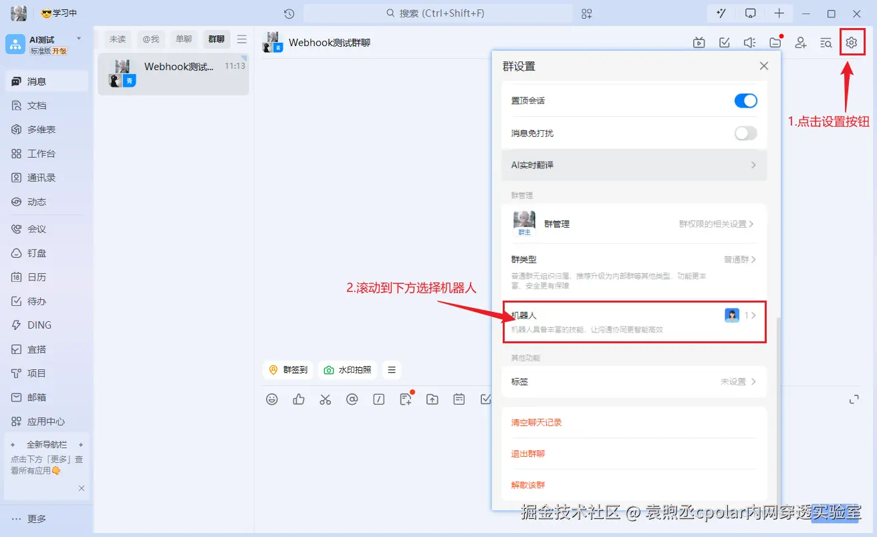Click the search box in title bar
Screen dimensions: 877x537
438,13
